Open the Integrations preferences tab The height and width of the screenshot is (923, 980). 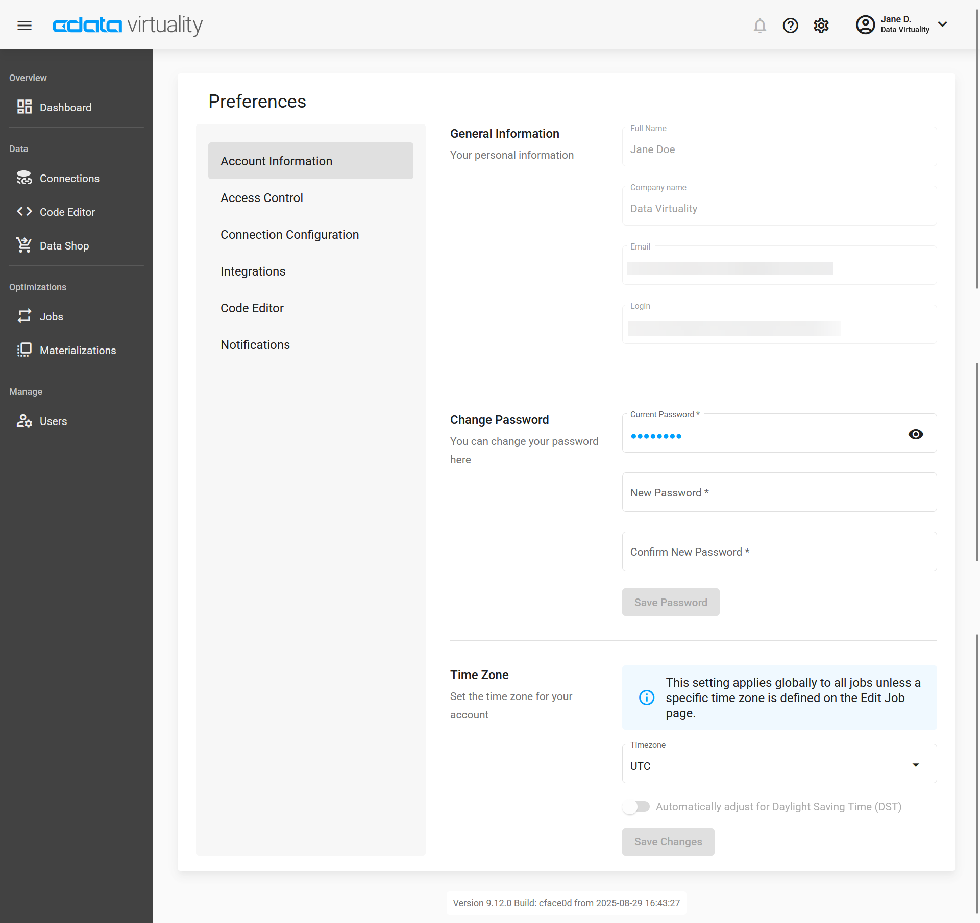point(253,271)
